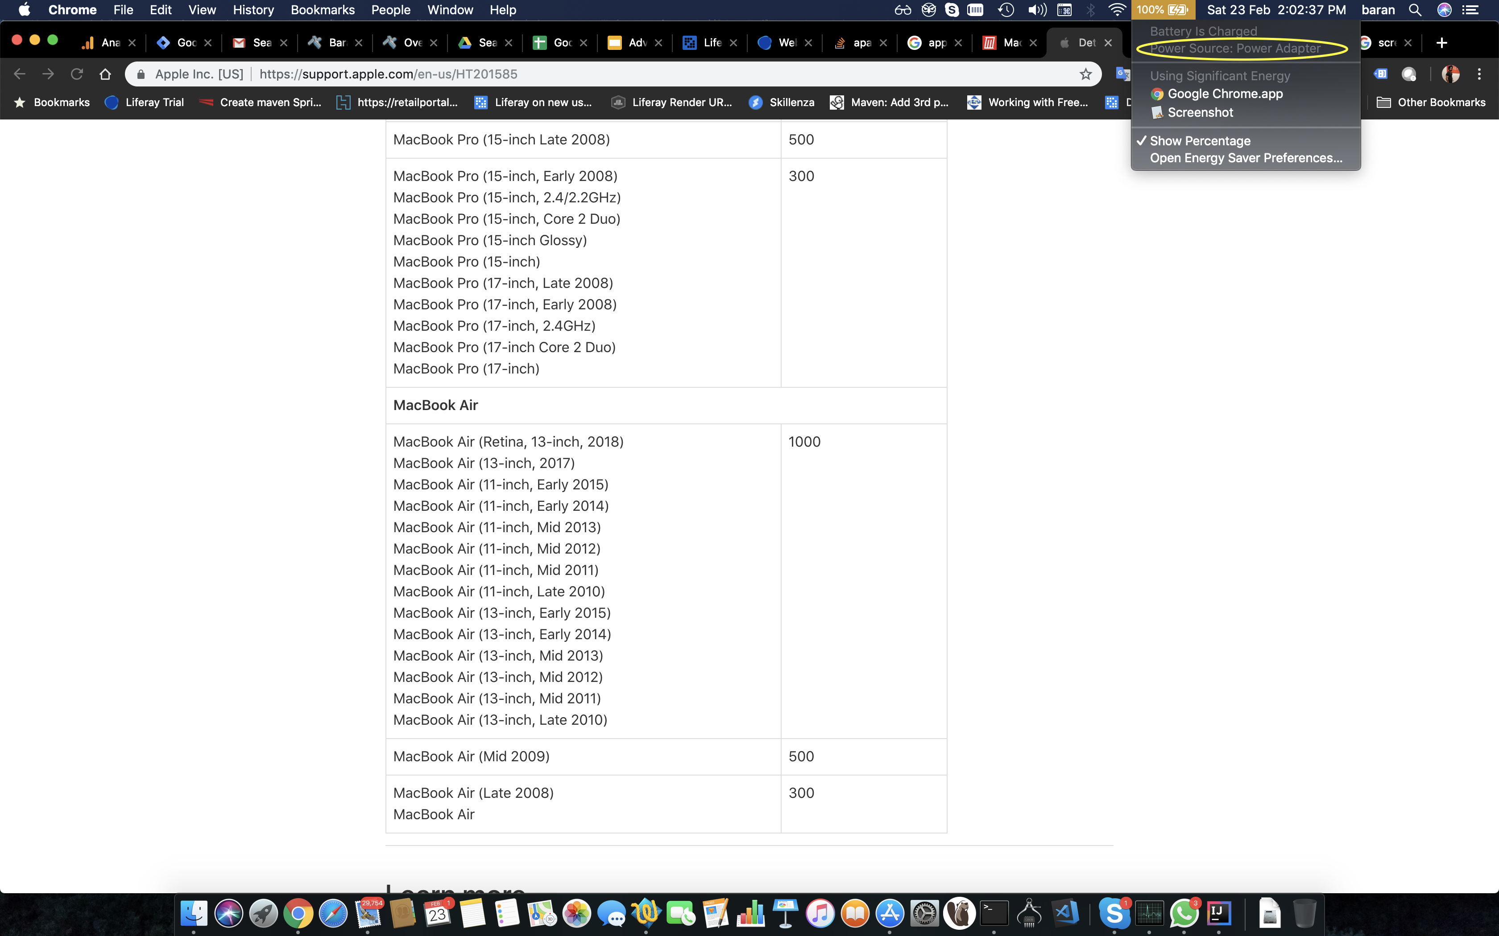The height and width of the screenshot is (936, 1499).
Task: Select Google Chrome.app in battery menu
Action: point(1225,94)
